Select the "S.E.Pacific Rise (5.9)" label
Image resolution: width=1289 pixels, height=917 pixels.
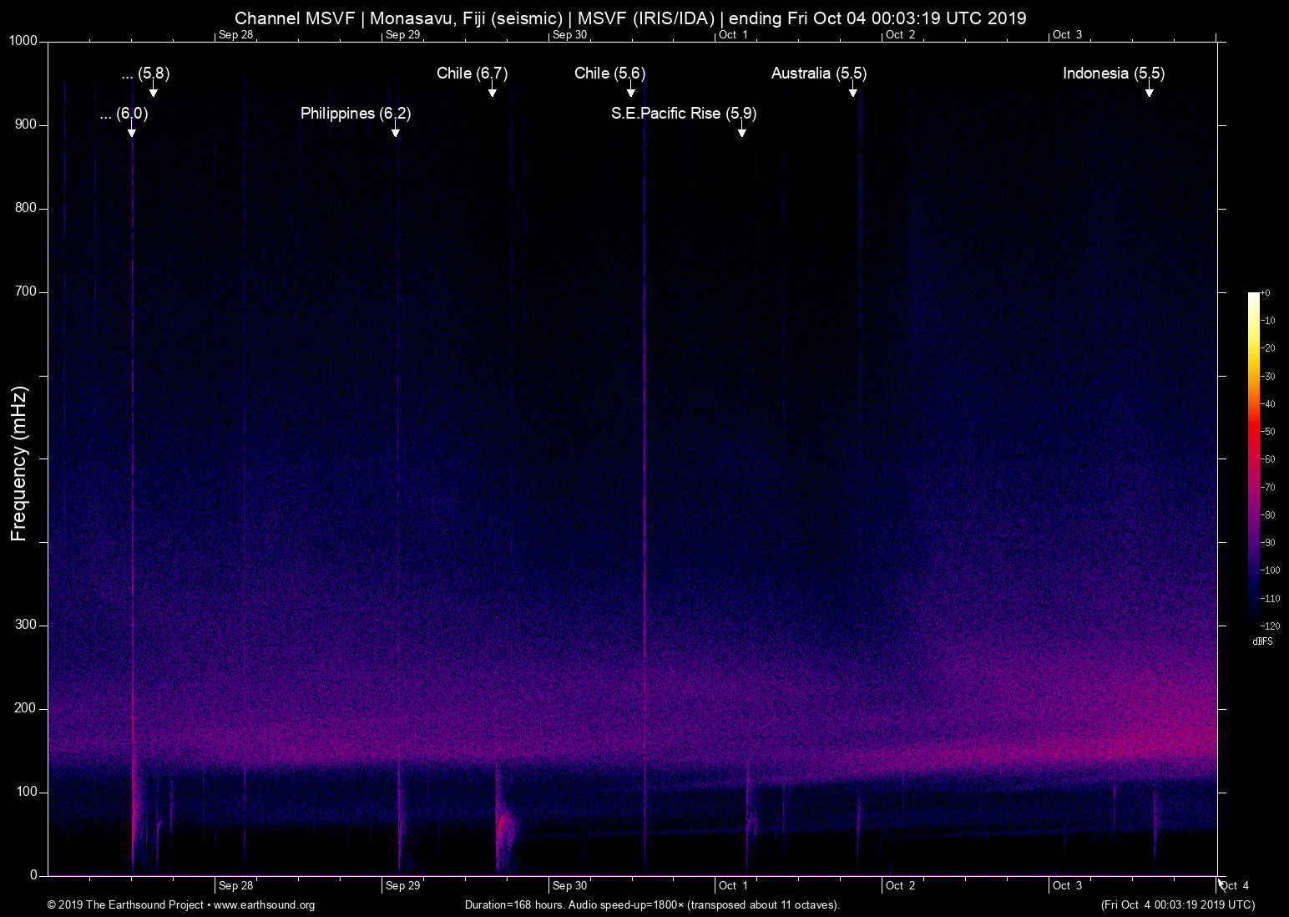[x=684, y=114]
